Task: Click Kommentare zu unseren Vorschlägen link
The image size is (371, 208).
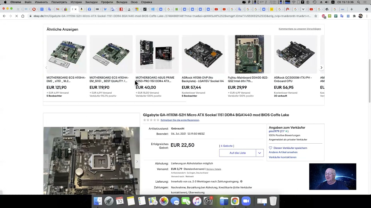Action: tap(300, 29)
